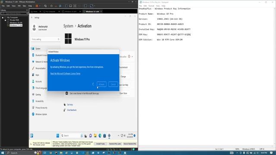Click the Settings back arrow
Screen dimensions: 276x155
[x=32, y=18]
